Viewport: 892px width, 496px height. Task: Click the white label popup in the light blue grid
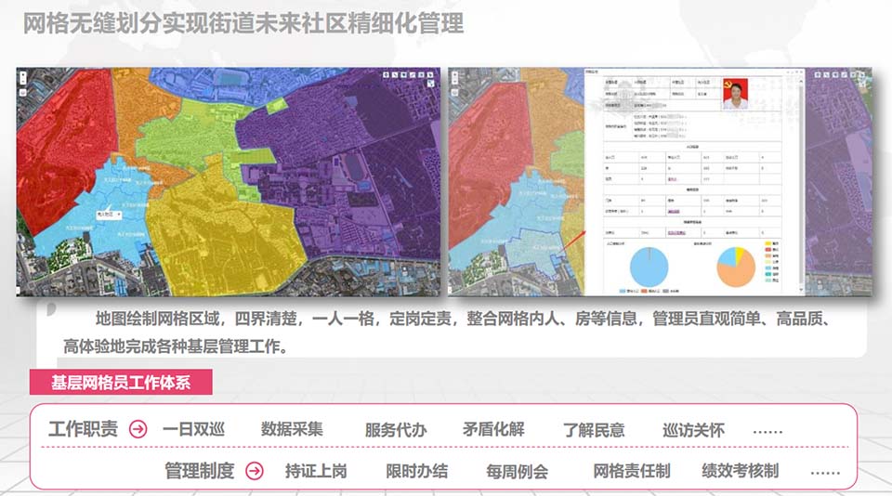tap(108, 214)
